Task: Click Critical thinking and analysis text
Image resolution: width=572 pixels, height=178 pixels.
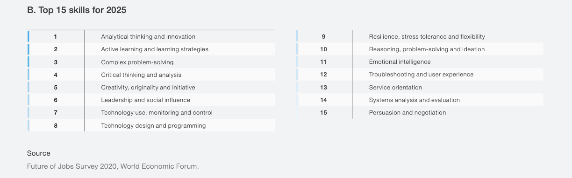Action: tap(141, 75)
